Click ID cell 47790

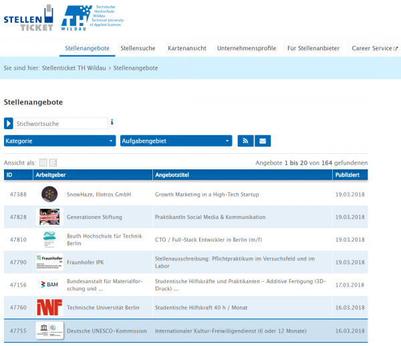[18, 262]
